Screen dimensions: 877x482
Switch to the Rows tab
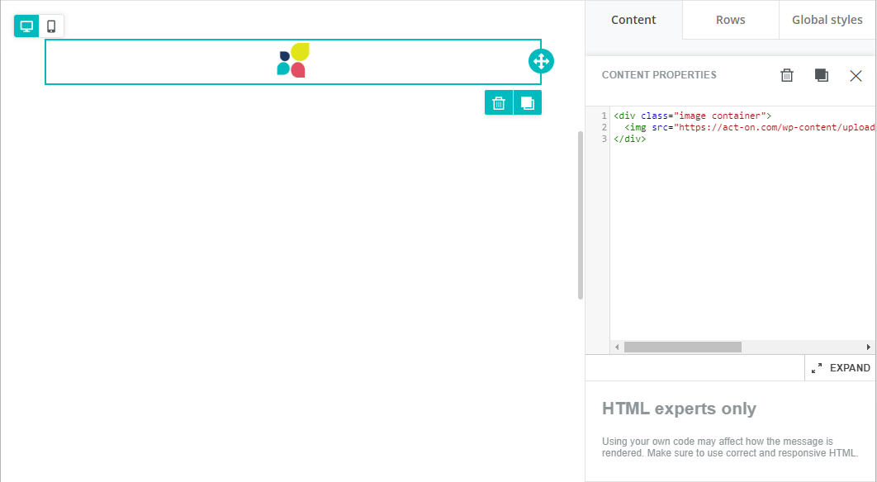730,19
